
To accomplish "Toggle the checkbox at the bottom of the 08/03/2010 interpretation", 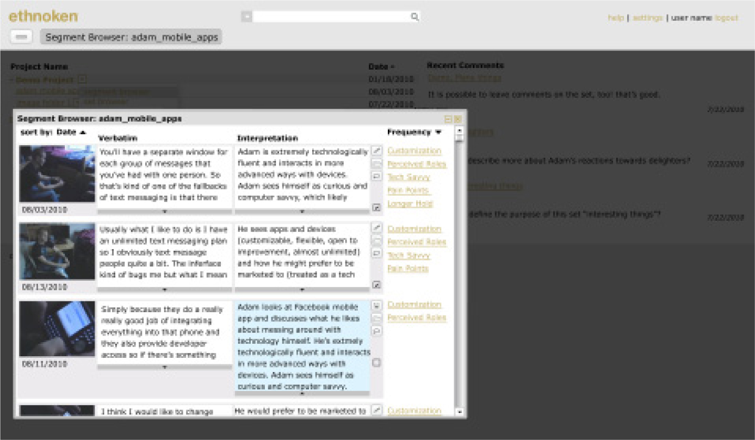I will pos(376,207).
